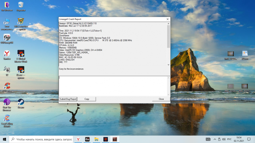The height and width of the screenshot is (143, 255).
Task: Click the Windows search box in taskbar
Action: click(x=42, y=139)
